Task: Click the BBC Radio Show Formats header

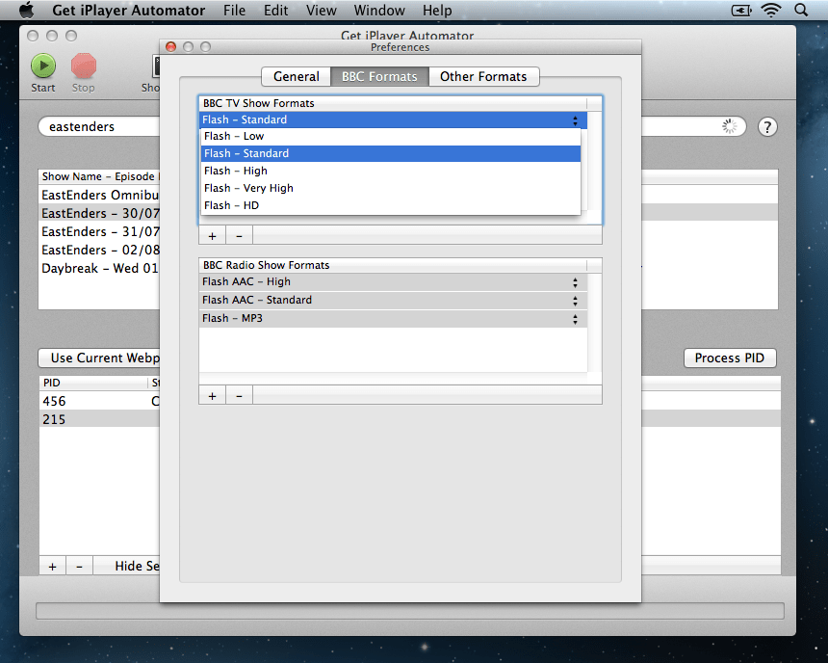Action: point(393,265)
